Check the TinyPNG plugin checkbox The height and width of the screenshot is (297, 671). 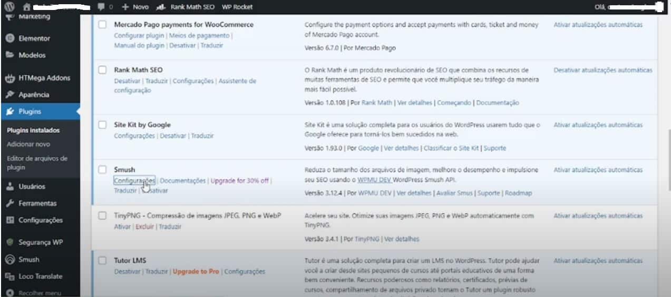click(x=103, y=216)
